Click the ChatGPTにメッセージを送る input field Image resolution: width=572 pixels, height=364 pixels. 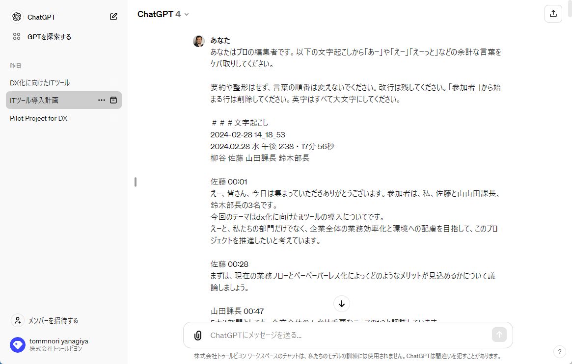click(x=344, y=336)
